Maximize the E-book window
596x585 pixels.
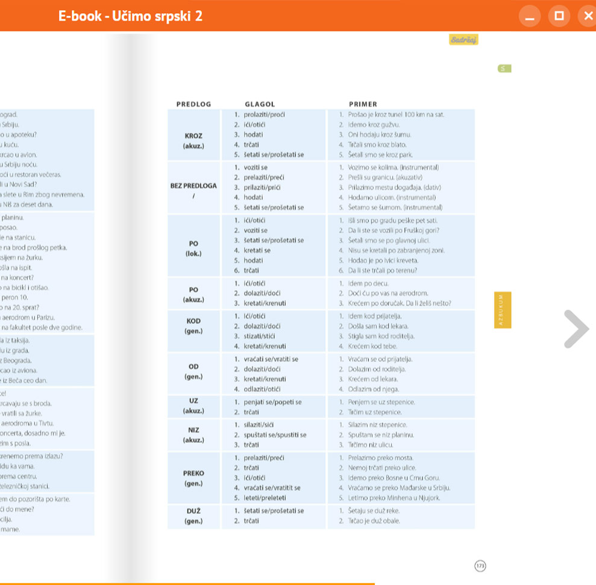tap(559, 16)
